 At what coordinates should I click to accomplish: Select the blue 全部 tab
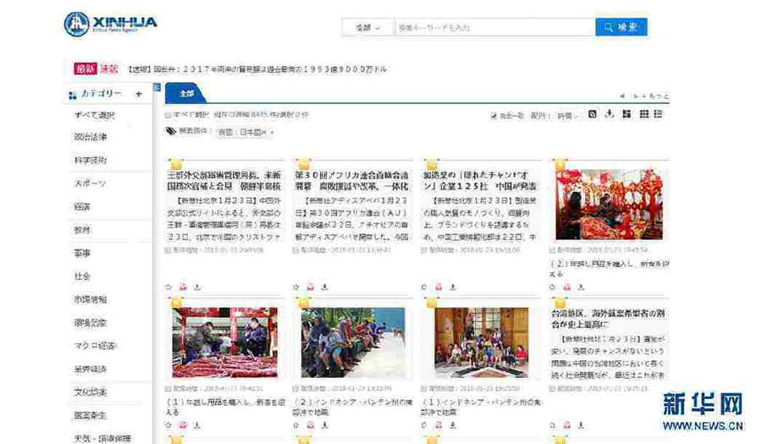[x=186, y=93]
